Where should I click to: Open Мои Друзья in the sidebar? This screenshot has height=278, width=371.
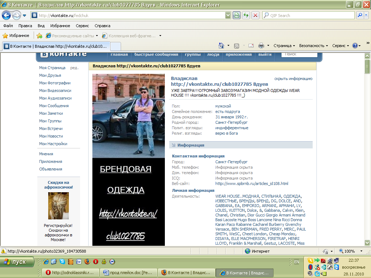(50, 75)
